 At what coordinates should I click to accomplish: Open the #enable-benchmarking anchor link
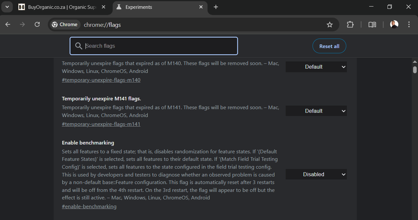89,207
